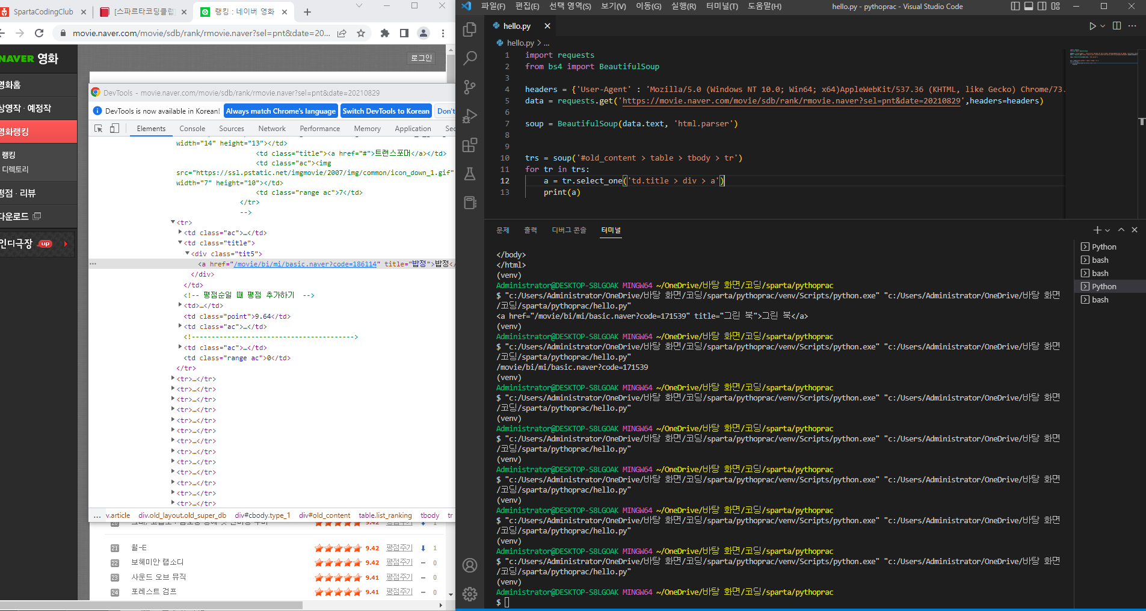Activate the DevTools inspect element picker
Image resolution: width=1146 pixels, height=611 pixels.
coord(99,129)
